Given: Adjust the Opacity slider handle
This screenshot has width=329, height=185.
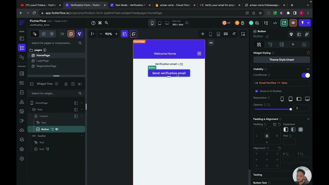Looking at the screenshot, I should (291, 109).
